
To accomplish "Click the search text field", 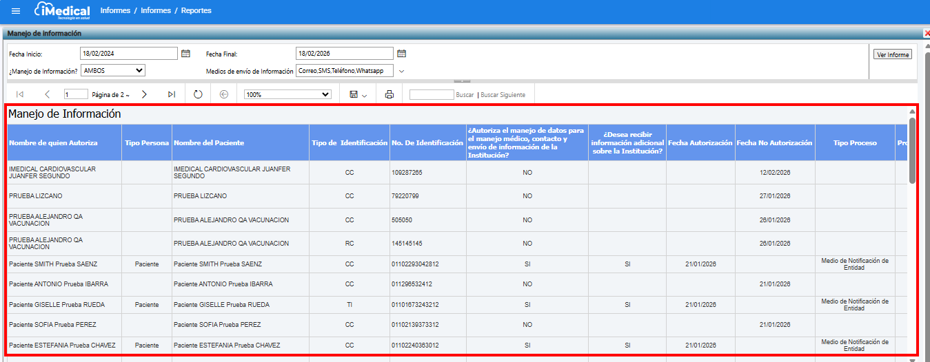I will [431, 94].
